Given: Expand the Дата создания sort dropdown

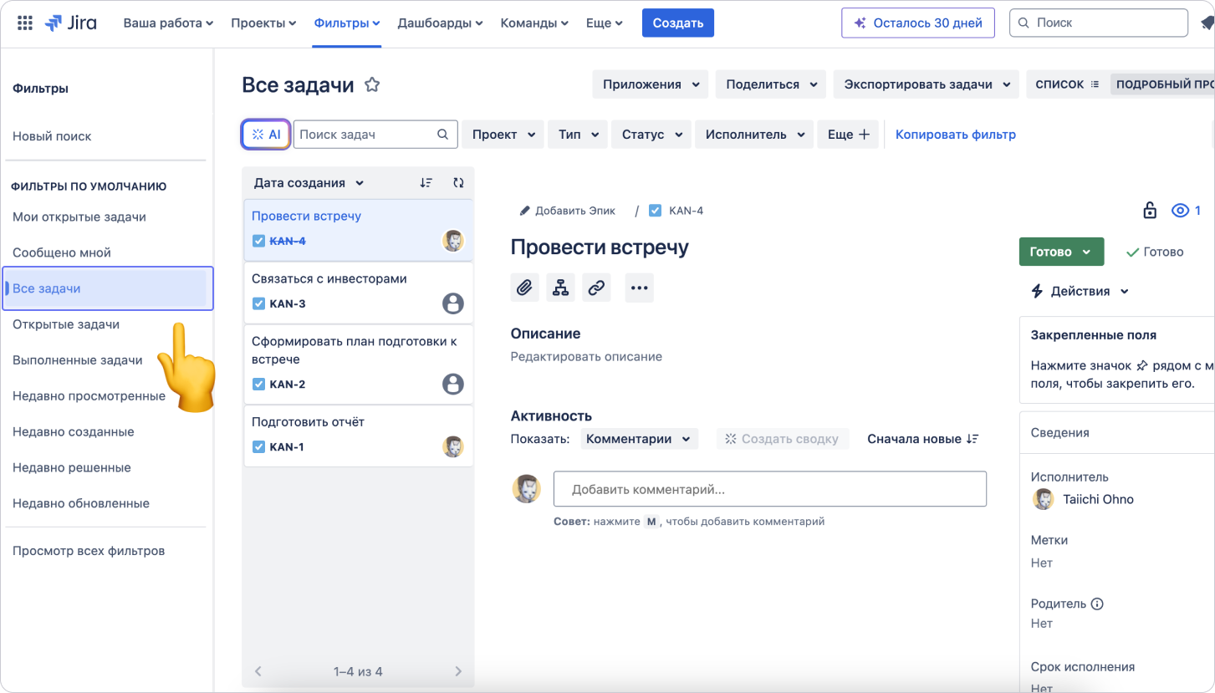Looking at the screenshot, I should point(309,183).
